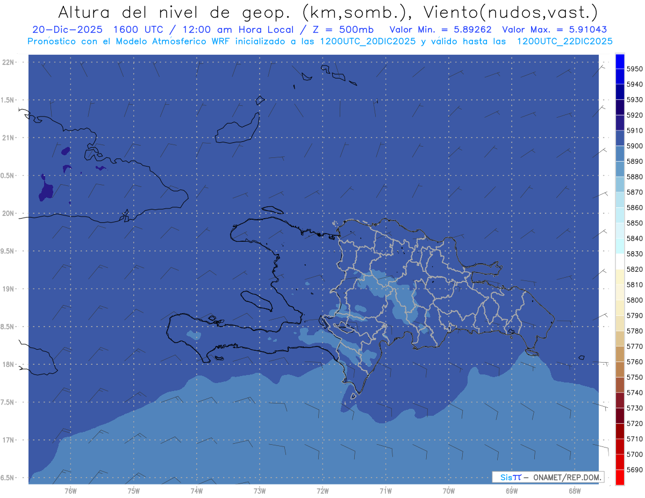The height and width of the screenshot is (498, 645).
Task: Select the 71W longitude label
Action: (x=385, y=491)
